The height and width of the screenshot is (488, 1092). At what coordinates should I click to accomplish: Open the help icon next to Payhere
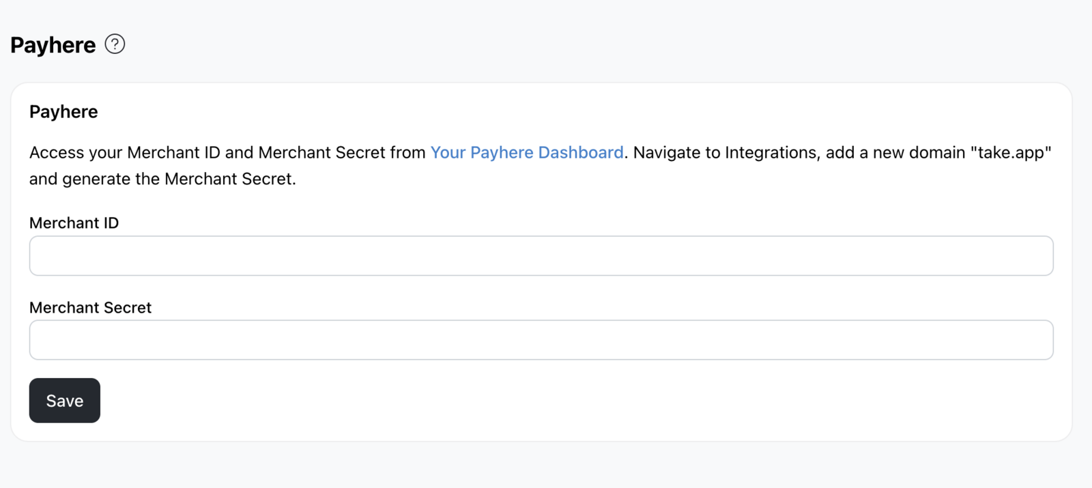(115, 44)
